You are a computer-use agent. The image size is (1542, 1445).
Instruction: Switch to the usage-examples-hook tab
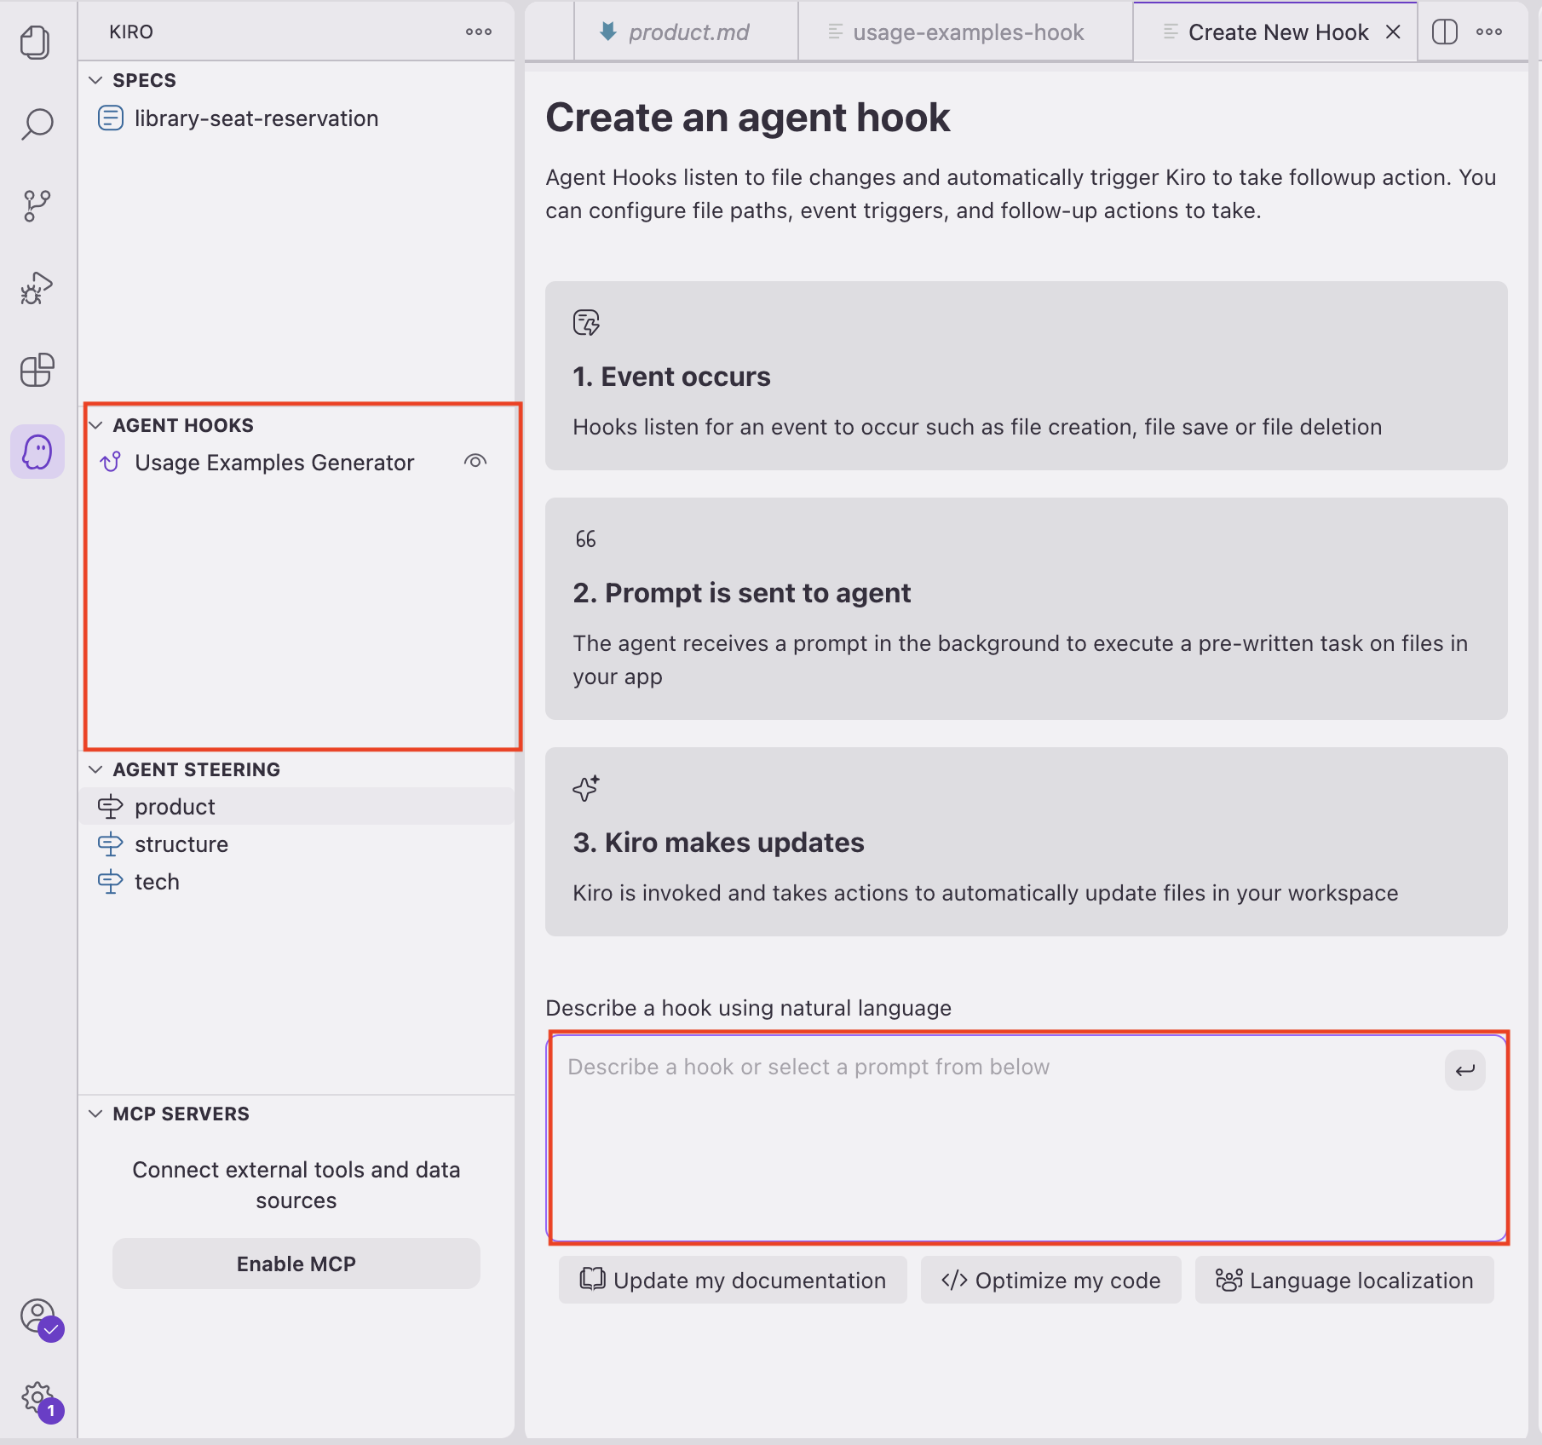966,32
